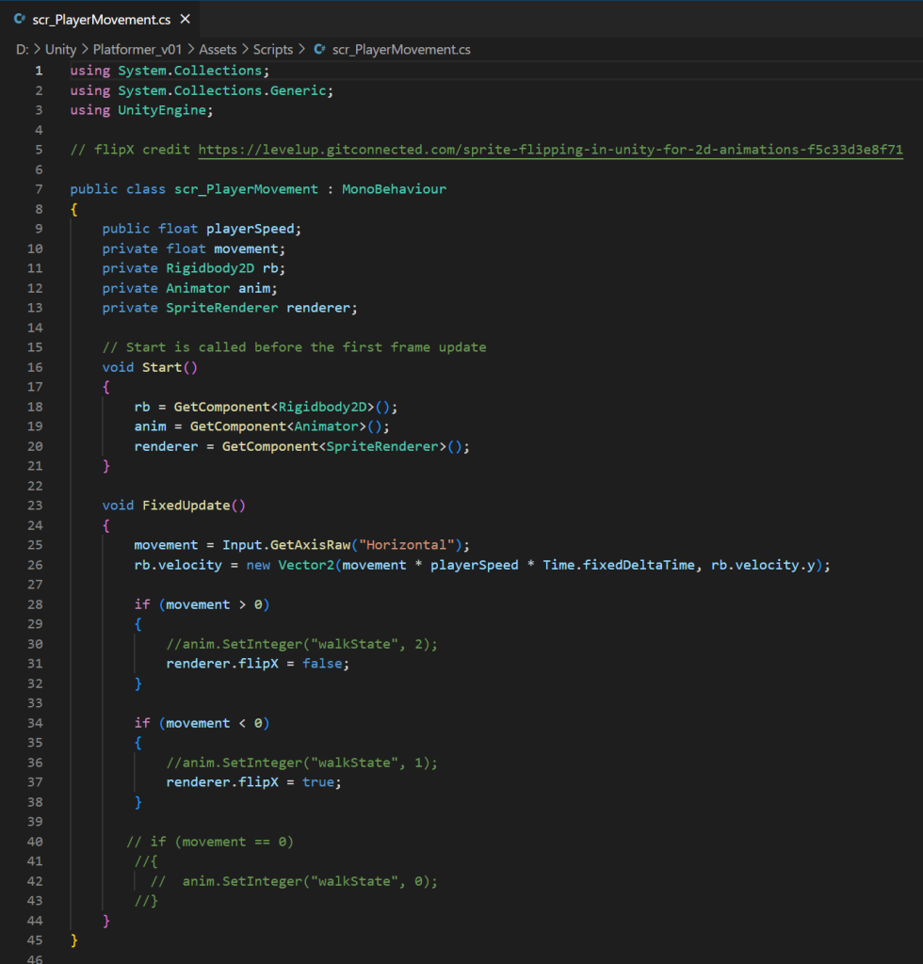The height and width of the screenshot is (964, 923).
Task: Click line number 23 in the gutter
Action: 35,506
